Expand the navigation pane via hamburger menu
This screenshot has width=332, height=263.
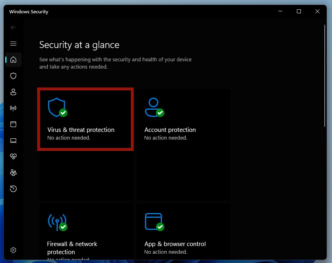point(13,44)
